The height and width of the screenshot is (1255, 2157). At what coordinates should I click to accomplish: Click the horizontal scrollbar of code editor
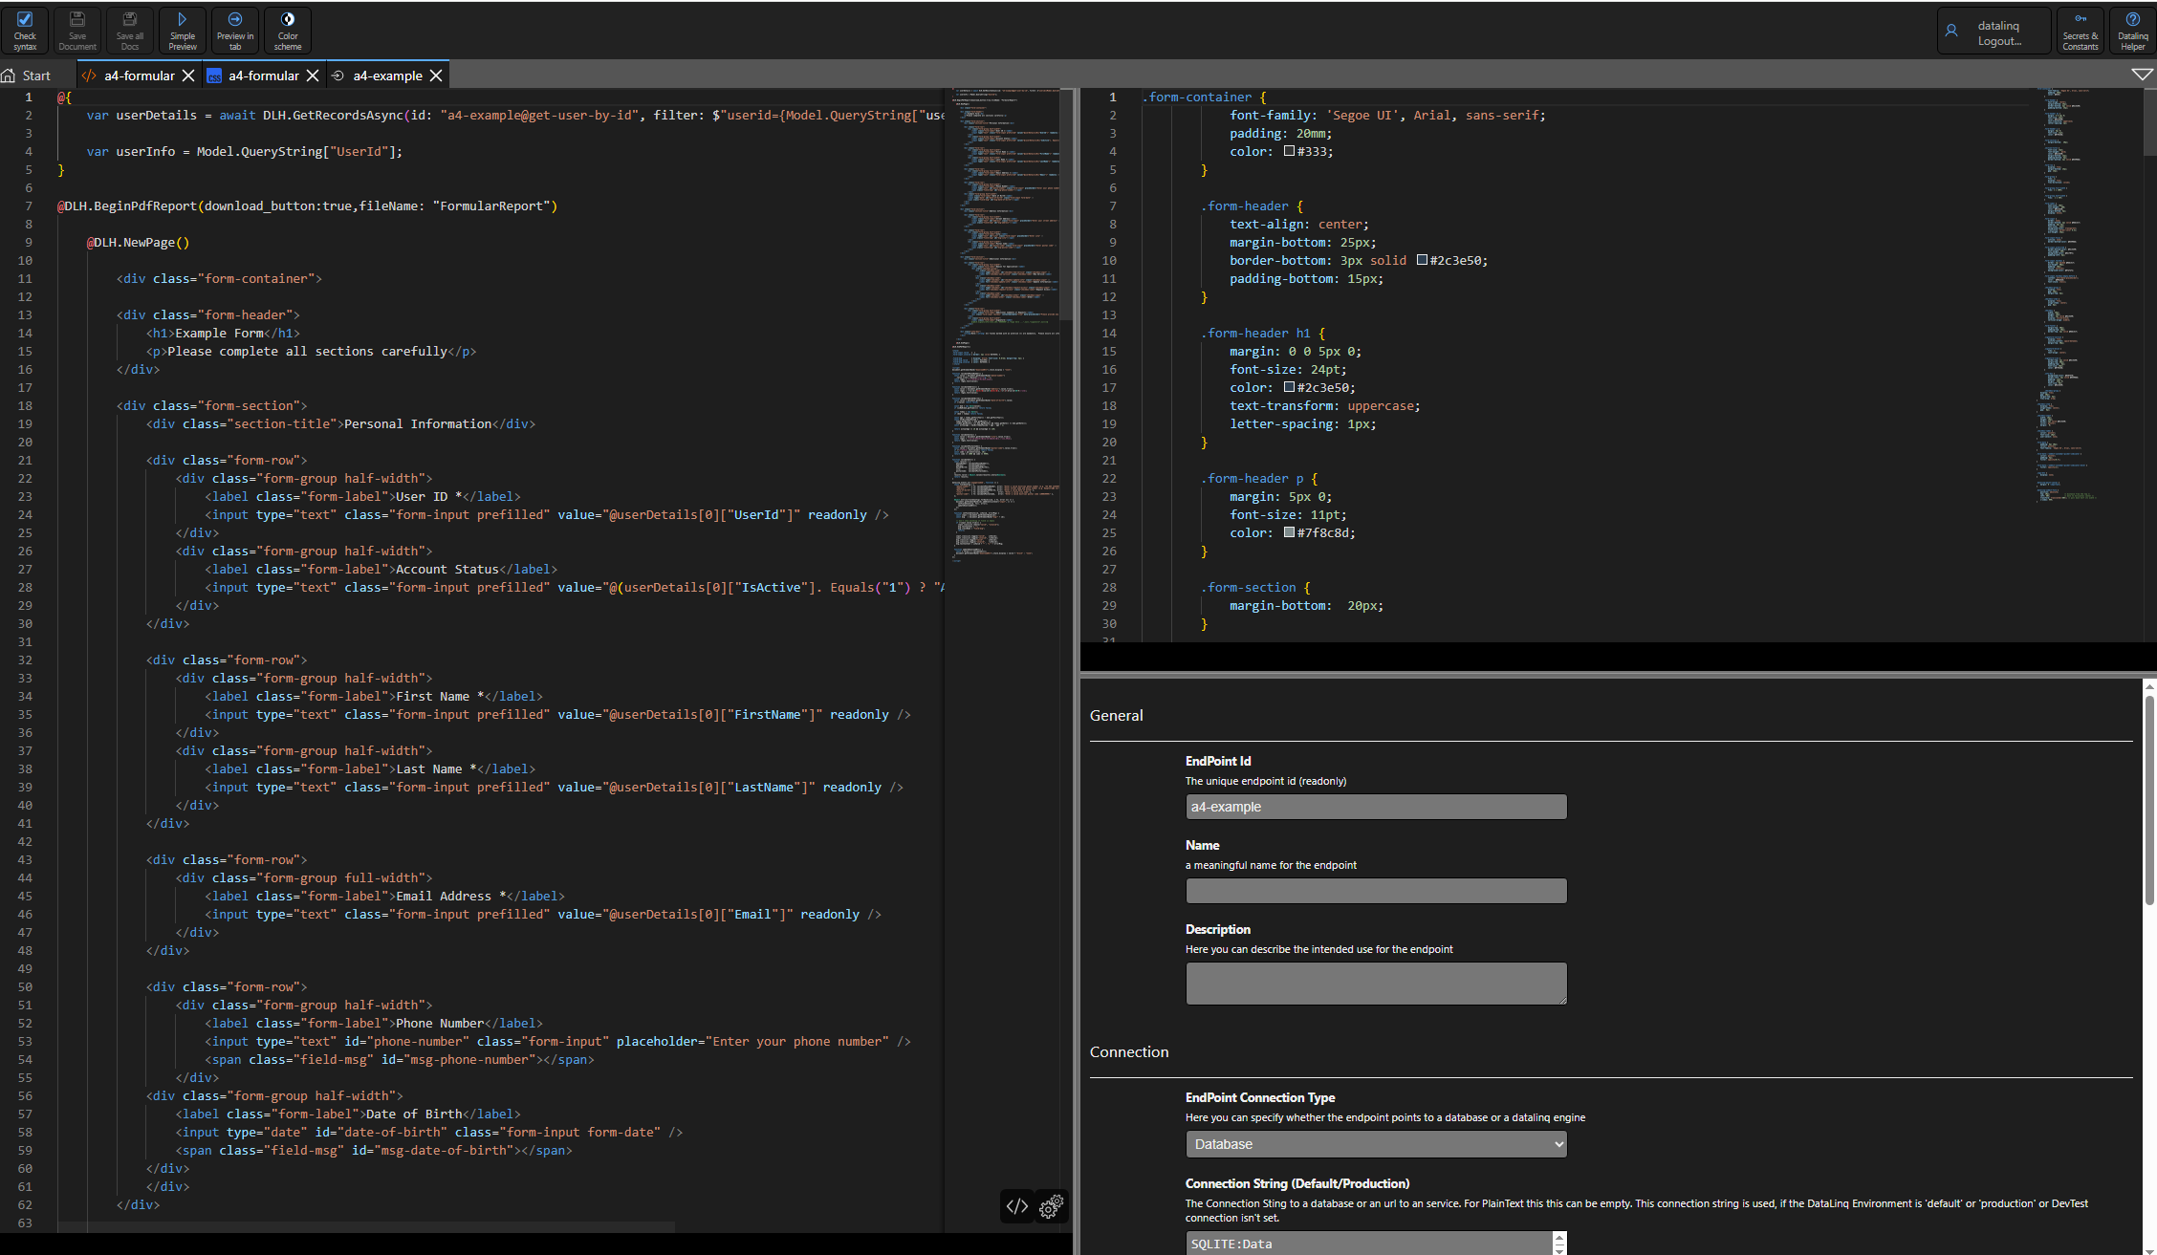(x=366, y=1226)
